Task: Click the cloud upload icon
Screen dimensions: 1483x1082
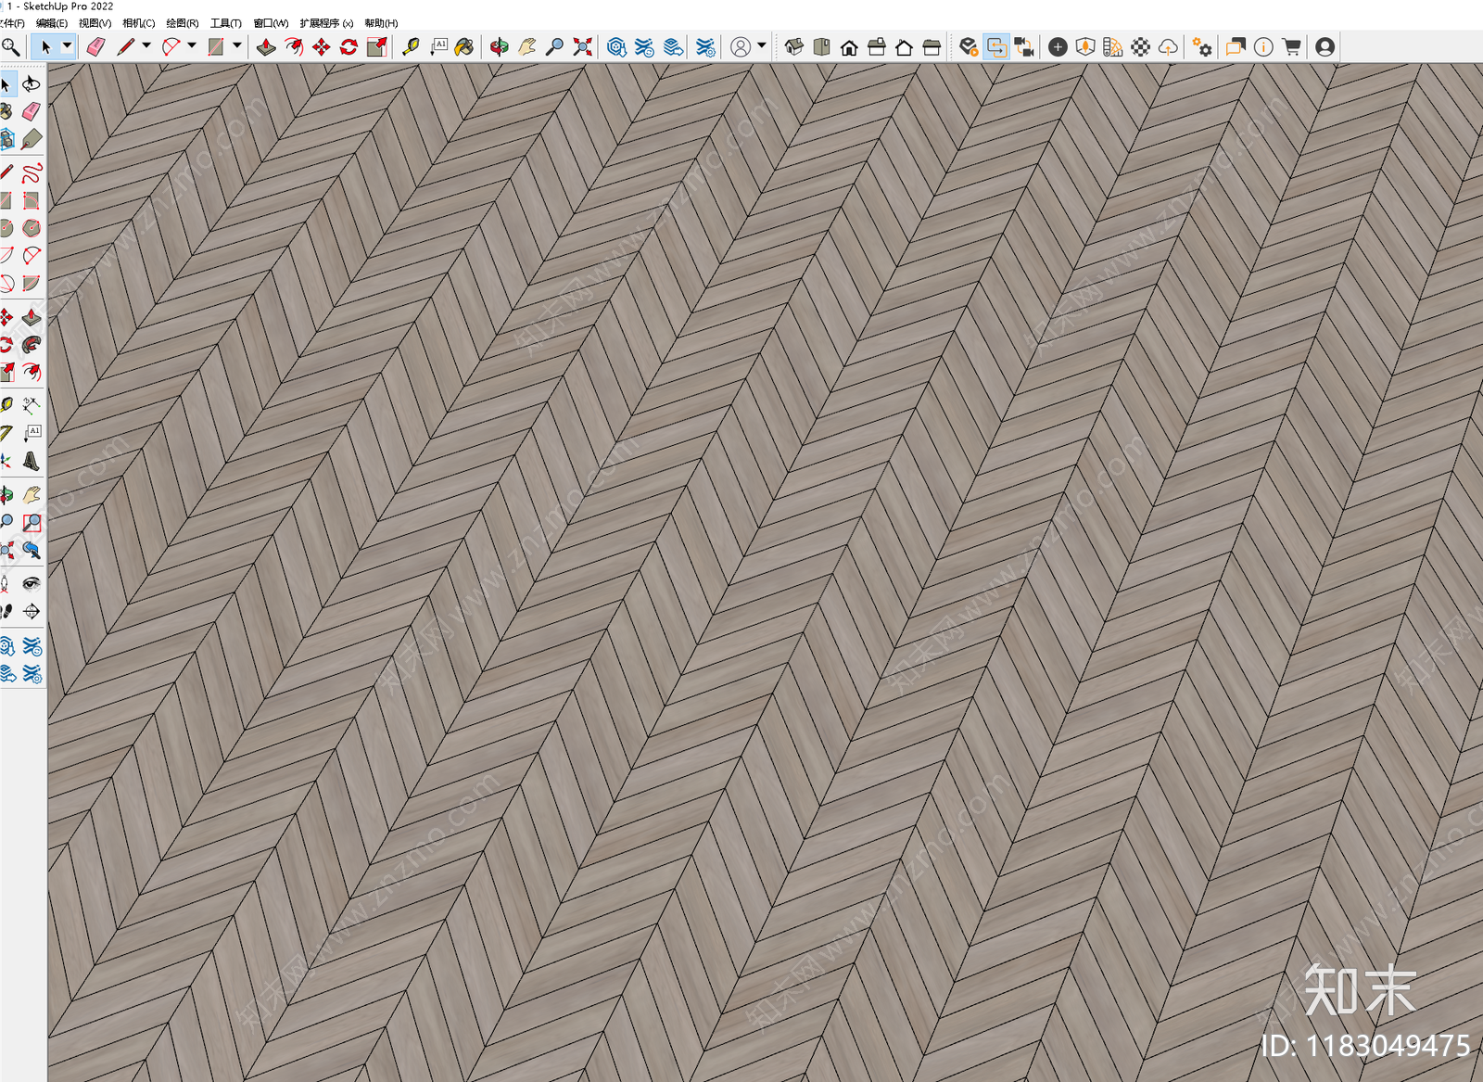Action: point(1168,46)
